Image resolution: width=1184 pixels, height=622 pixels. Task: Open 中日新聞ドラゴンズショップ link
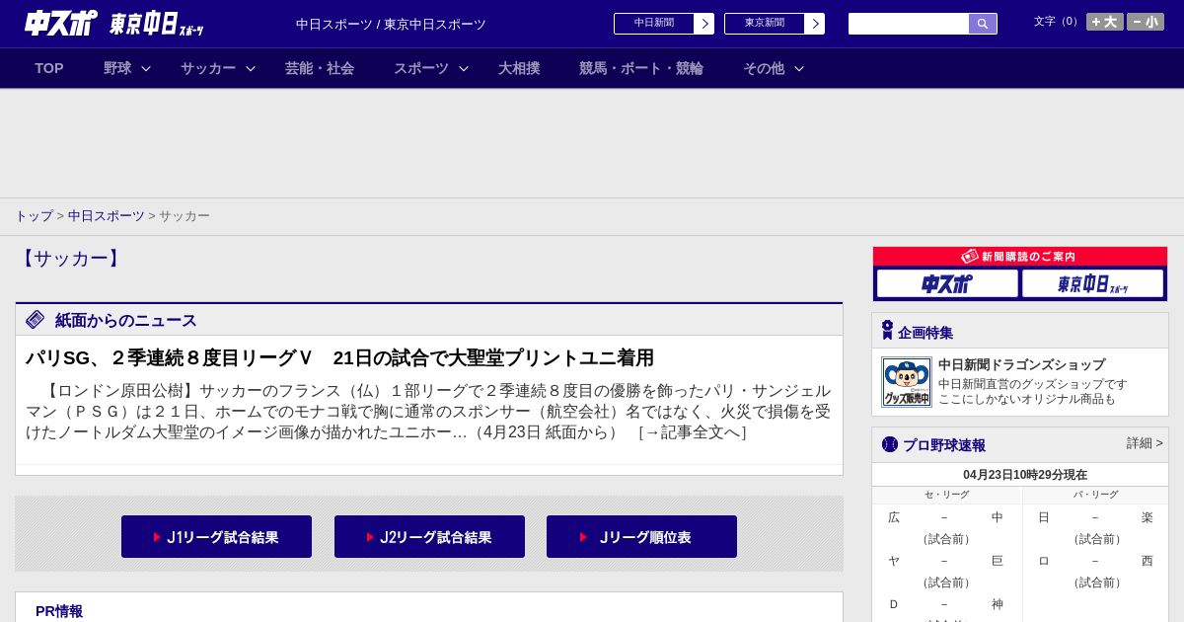(1021, 364)
